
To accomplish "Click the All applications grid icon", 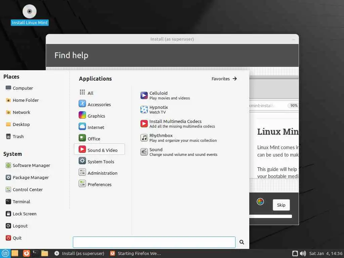I will click(x=82, y=92).
